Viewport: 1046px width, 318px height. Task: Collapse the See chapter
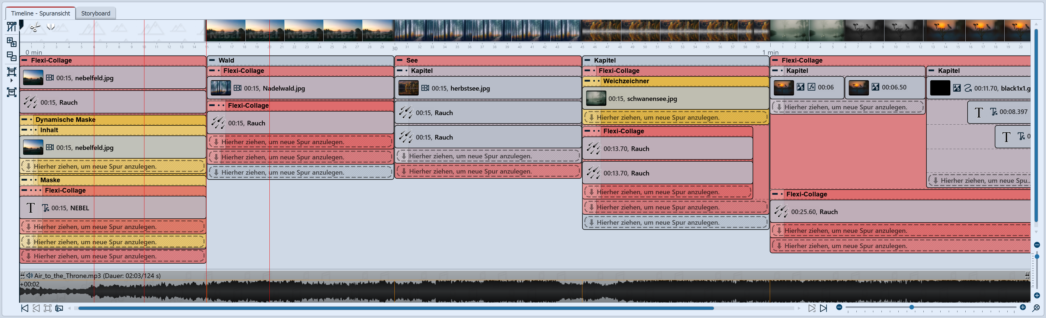(400, 60)
